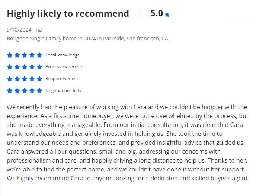Click the blue star beside the 5.0 rating

click(167, 14)
